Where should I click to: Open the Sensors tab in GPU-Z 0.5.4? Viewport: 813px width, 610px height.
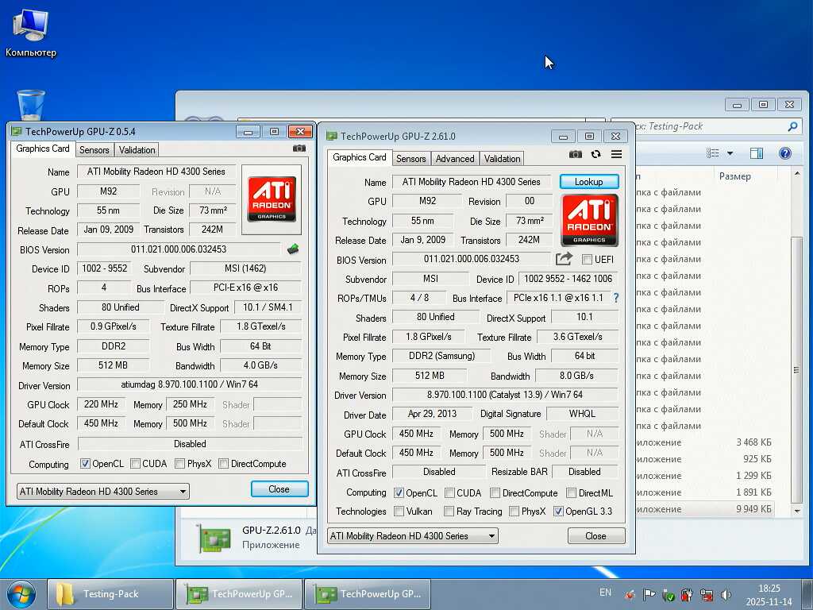94,149
